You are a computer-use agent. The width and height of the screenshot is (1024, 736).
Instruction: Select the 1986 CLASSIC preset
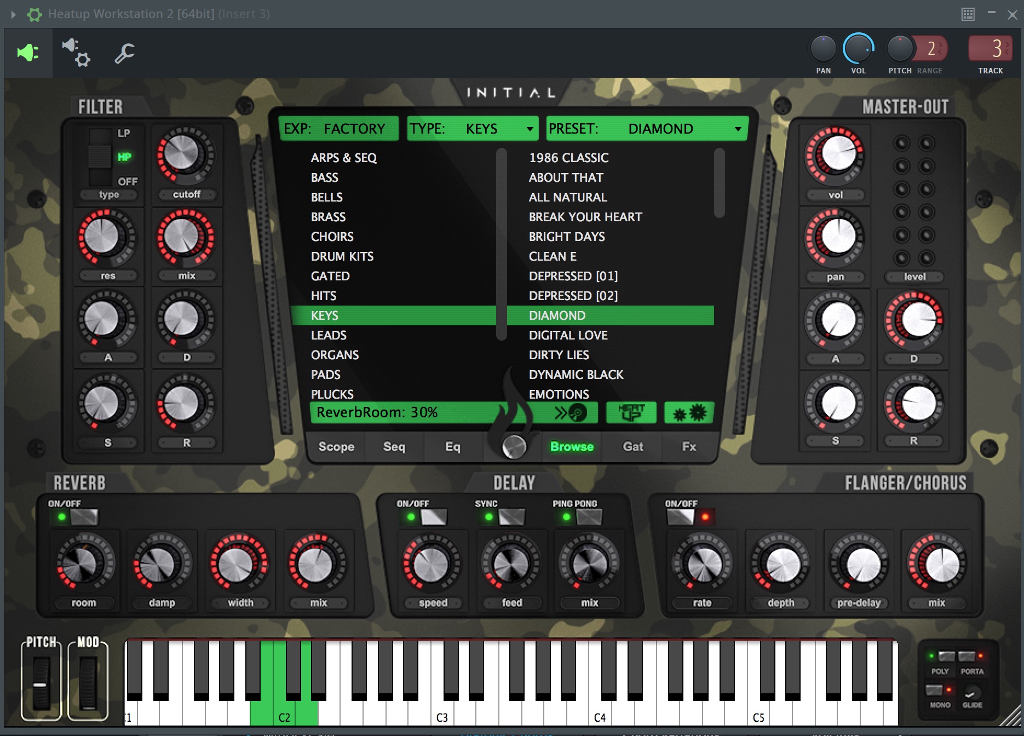pos(611,158)
